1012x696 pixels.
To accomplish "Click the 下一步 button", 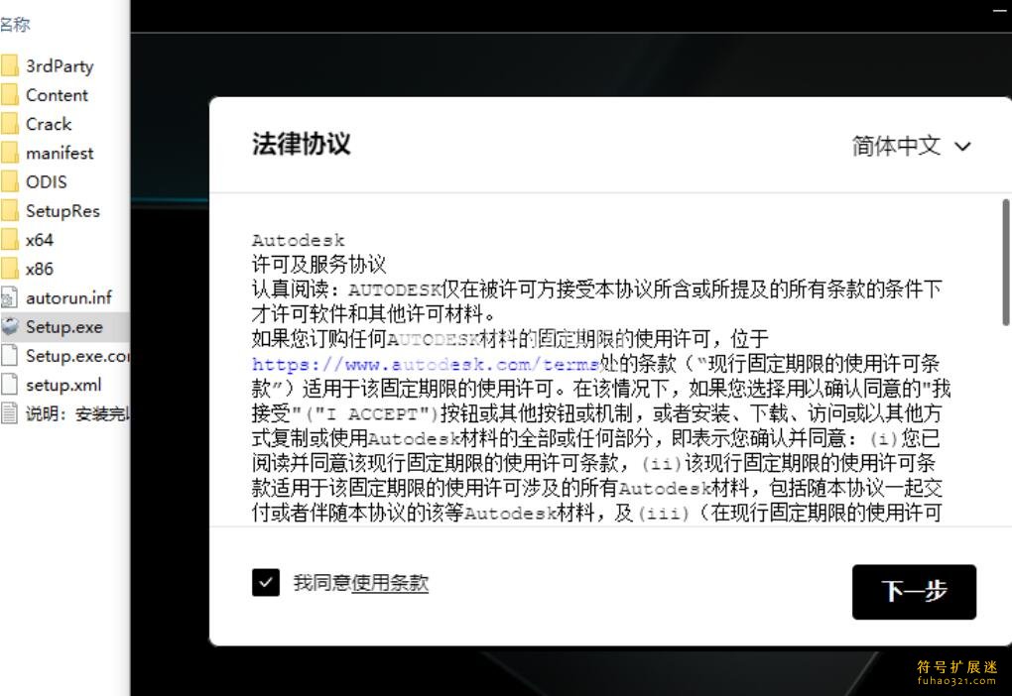I will click(914, 592).
